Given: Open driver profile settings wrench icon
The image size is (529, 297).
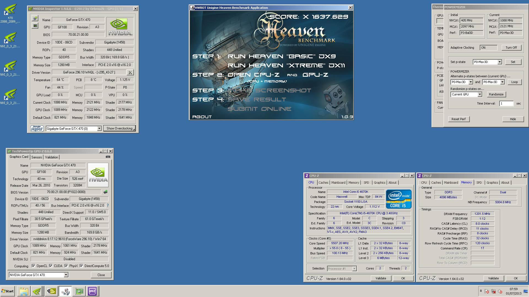Looking at the screenshot, I should (130, 72).
